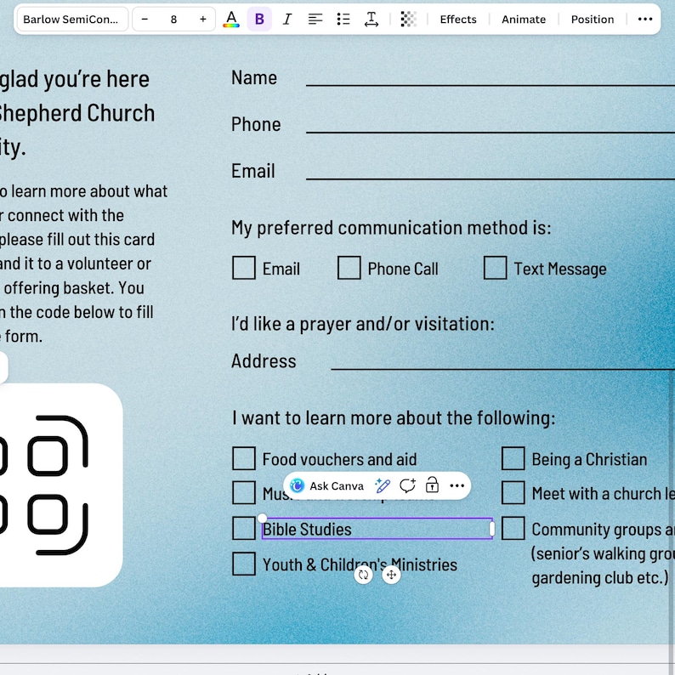675x675 pixels.
Task: Click the move handle below selection
Action: [391, 575]
